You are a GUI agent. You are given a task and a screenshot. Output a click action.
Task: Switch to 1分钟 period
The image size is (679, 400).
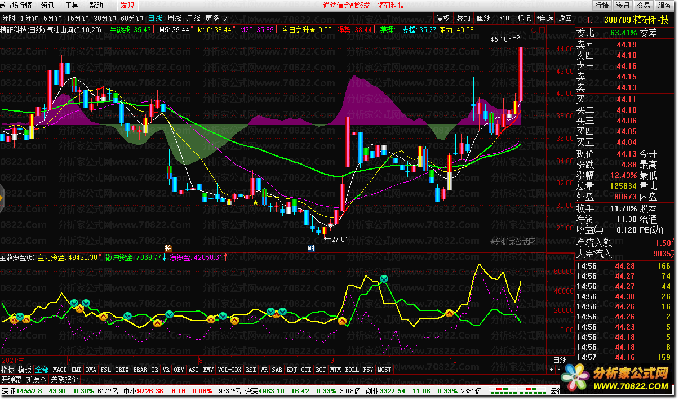(29, 18)
